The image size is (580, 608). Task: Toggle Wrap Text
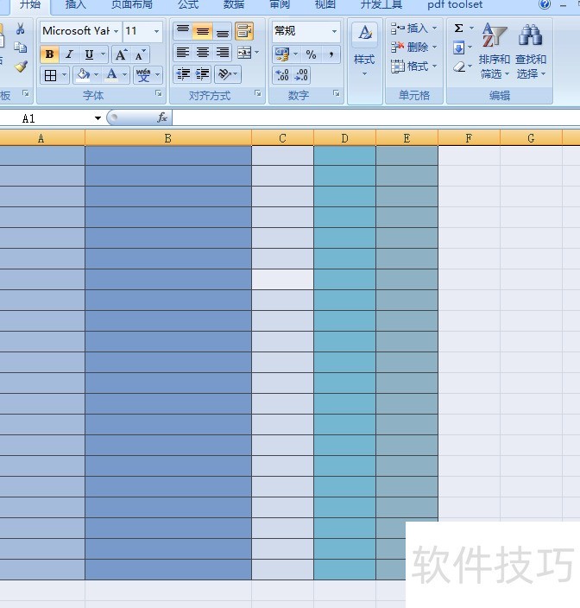click(x=244, y=31)
